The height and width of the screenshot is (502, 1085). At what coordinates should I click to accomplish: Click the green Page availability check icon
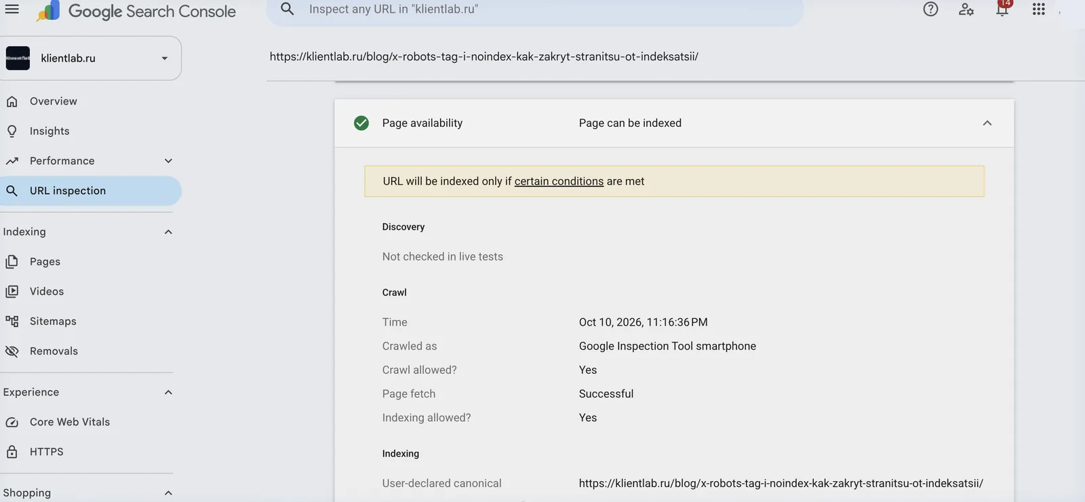pyautogui.click(x=361, y=123)
